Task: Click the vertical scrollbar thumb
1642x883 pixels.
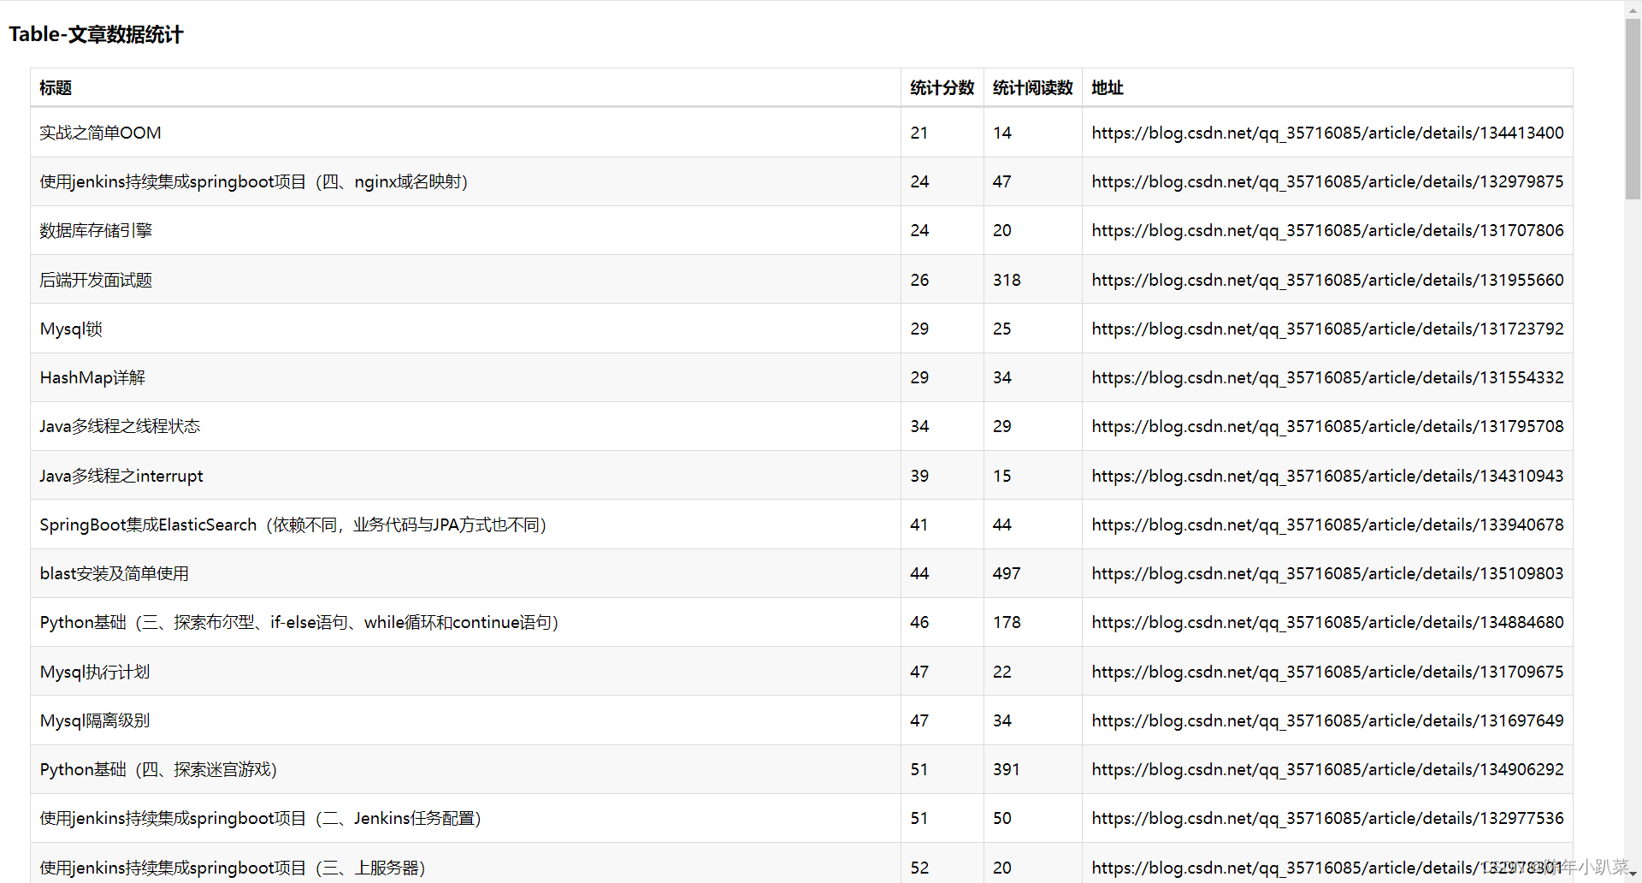Action: point(1633,109)
